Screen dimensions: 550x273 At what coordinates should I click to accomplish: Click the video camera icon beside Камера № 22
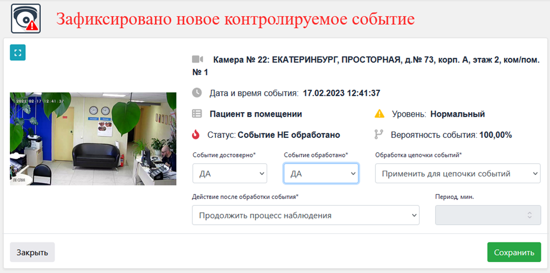(198, 59)
